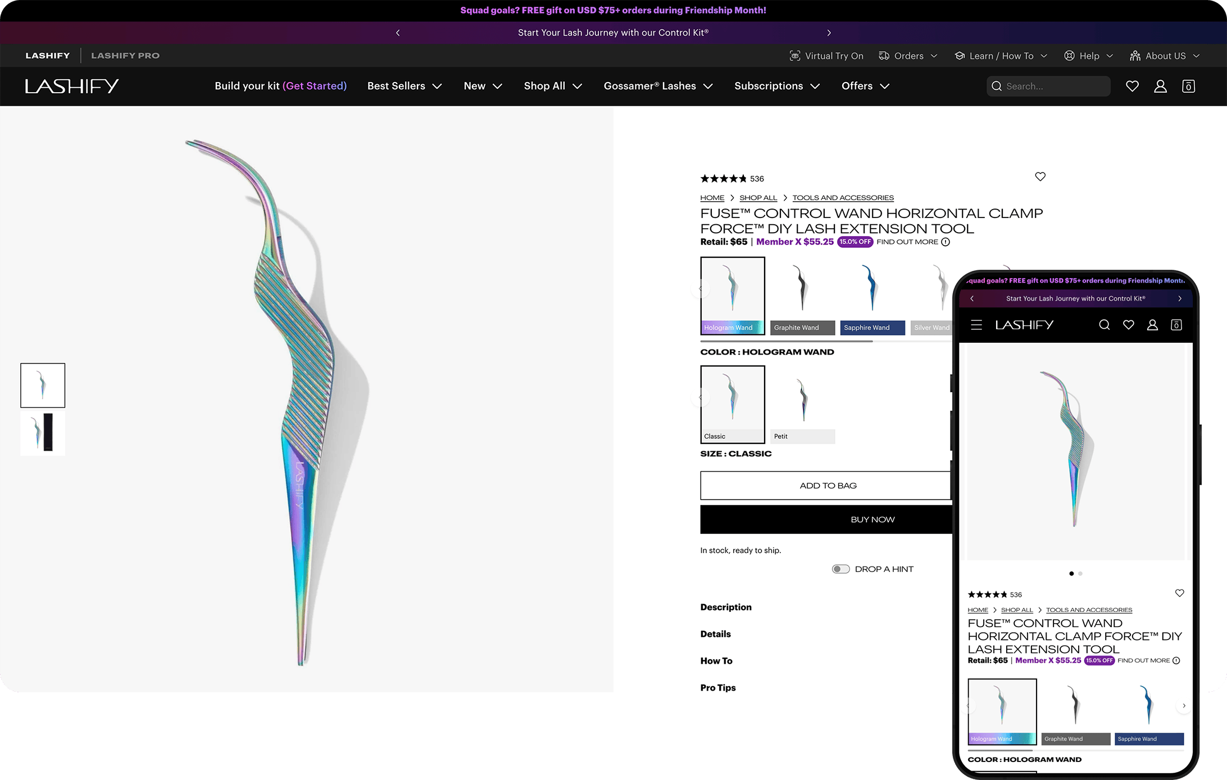The height and width of the screenshot is (780, 1227).
Task: Select the Classic size option
Action: [733, 405]
